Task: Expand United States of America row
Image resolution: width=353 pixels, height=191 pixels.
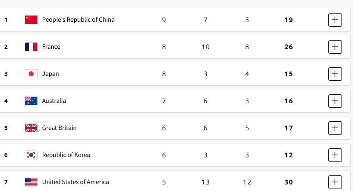Action: click(x=335, y=182)
